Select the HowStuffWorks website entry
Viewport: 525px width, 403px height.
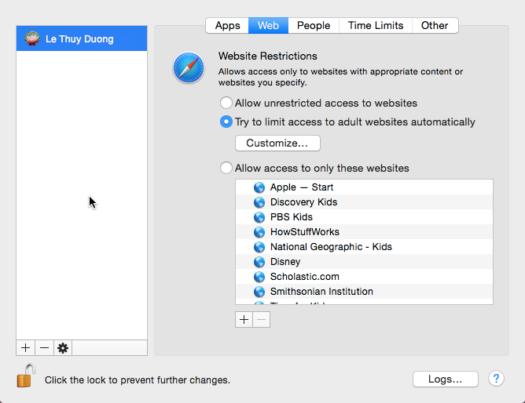(x=364, y=232)
